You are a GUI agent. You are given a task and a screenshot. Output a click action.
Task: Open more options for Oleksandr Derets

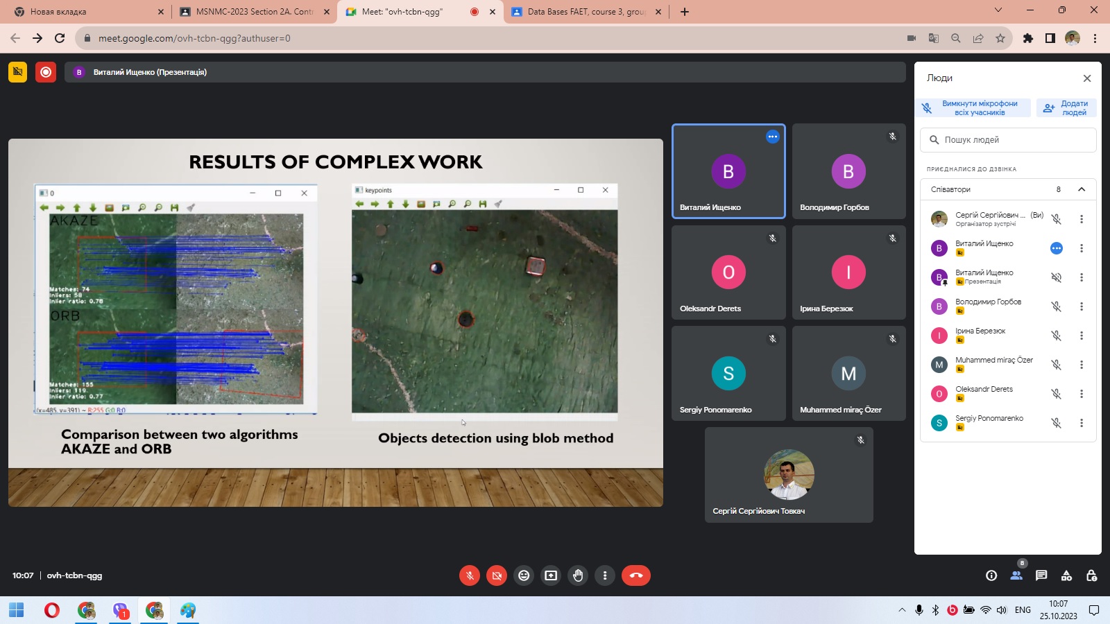(x=1081, y=394)
